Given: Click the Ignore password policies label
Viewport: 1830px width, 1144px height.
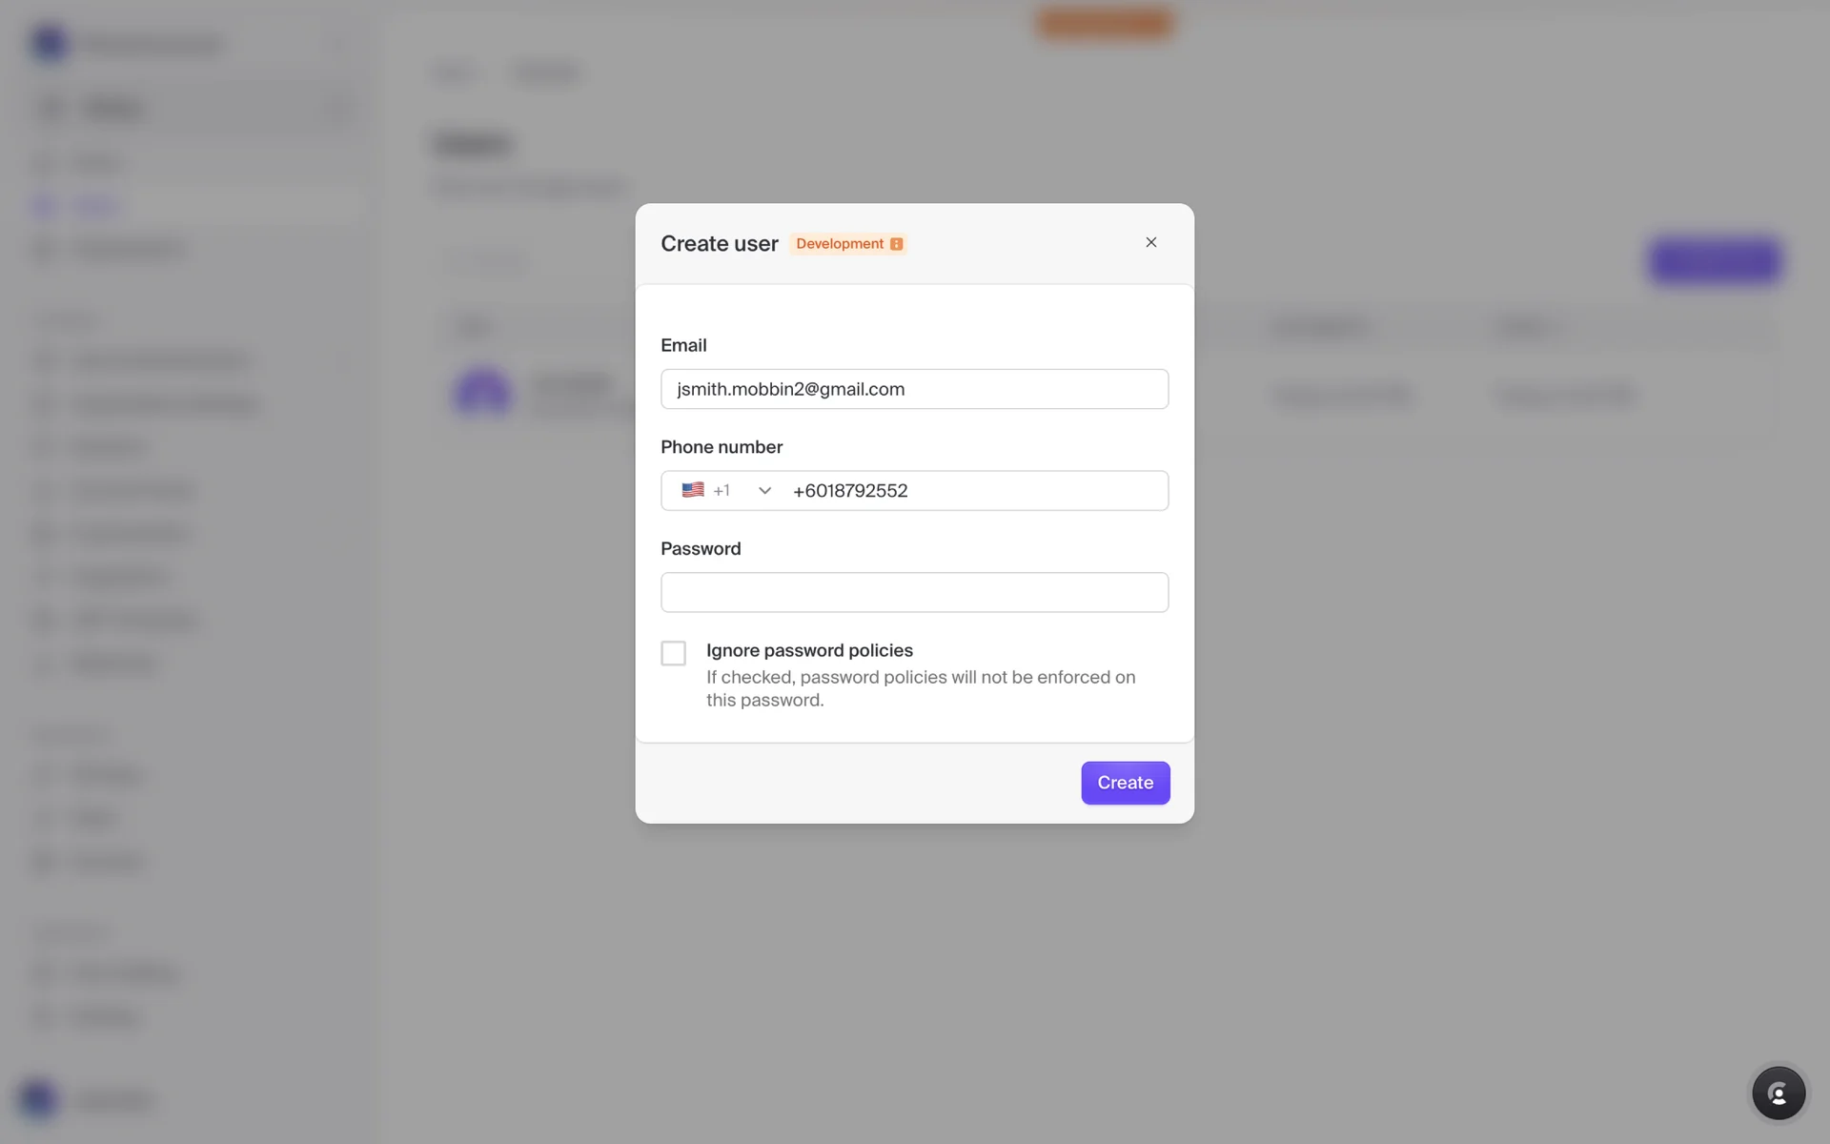Looking at the screenshot, I should point(809,650).
